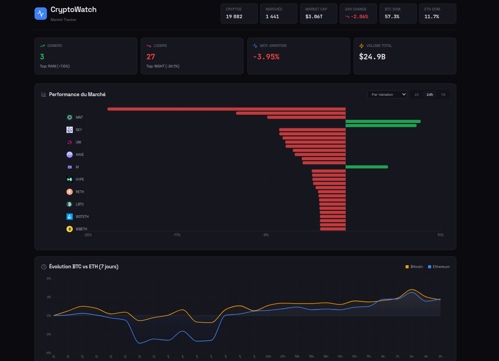The height and width of the screenshot is (361, 499).
Task: Switch the chart to the 1h timeframe
Action: pyautogui.click(x=416, y=95)
